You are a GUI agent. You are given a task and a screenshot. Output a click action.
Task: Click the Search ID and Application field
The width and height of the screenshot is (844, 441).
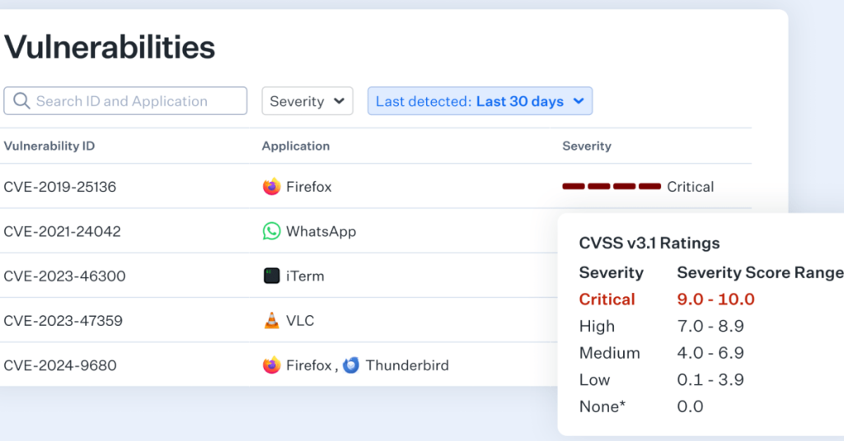point(132,101)
